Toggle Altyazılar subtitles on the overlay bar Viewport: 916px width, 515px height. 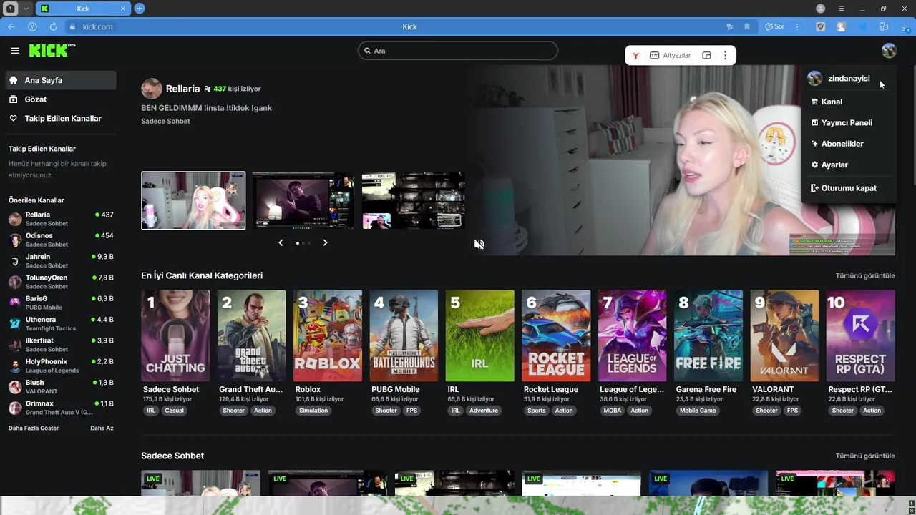(671, 56)
